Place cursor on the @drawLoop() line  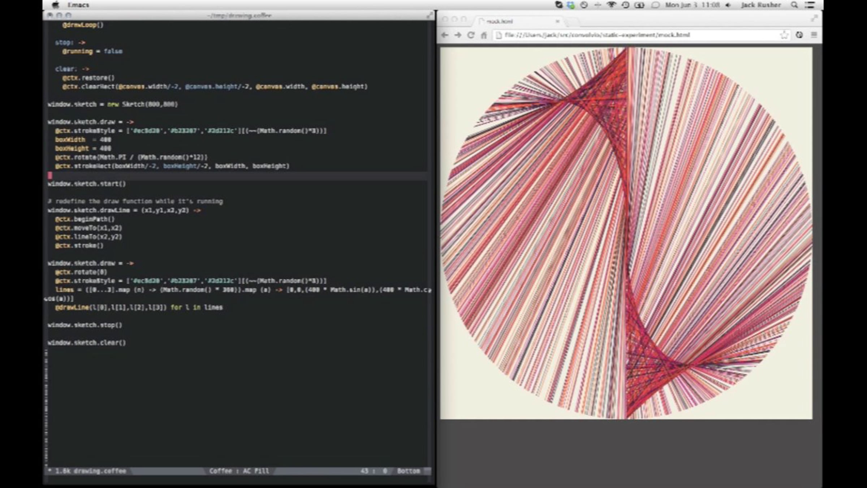pyautogui.click(x=83, y=25)
